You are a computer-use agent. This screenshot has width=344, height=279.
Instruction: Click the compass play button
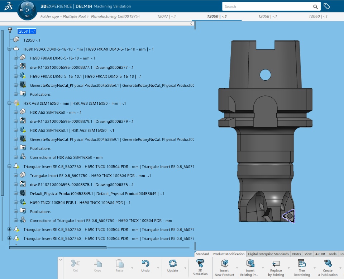pos(27,10)
